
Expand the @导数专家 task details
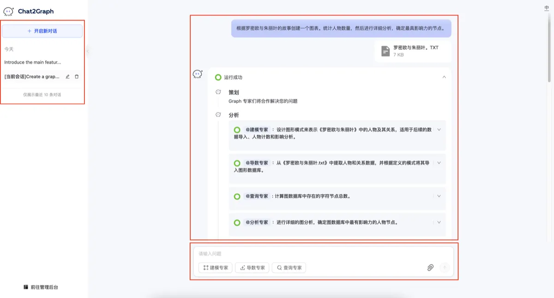[x=439, y=163]
